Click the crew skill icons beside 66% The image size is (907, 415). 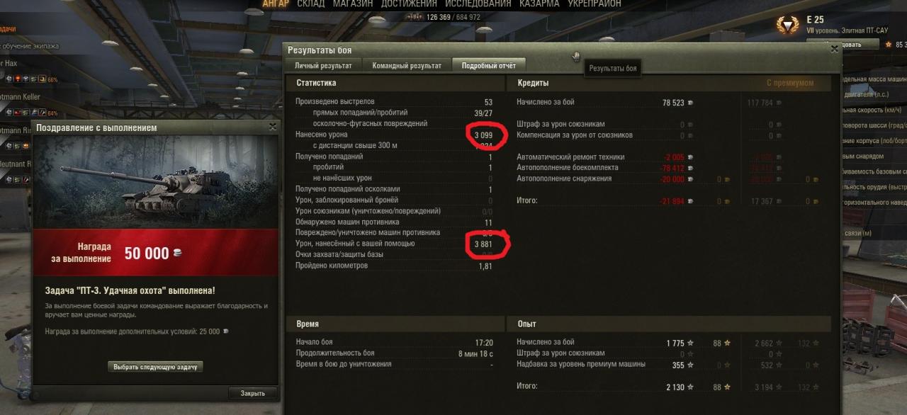point(26,79)
